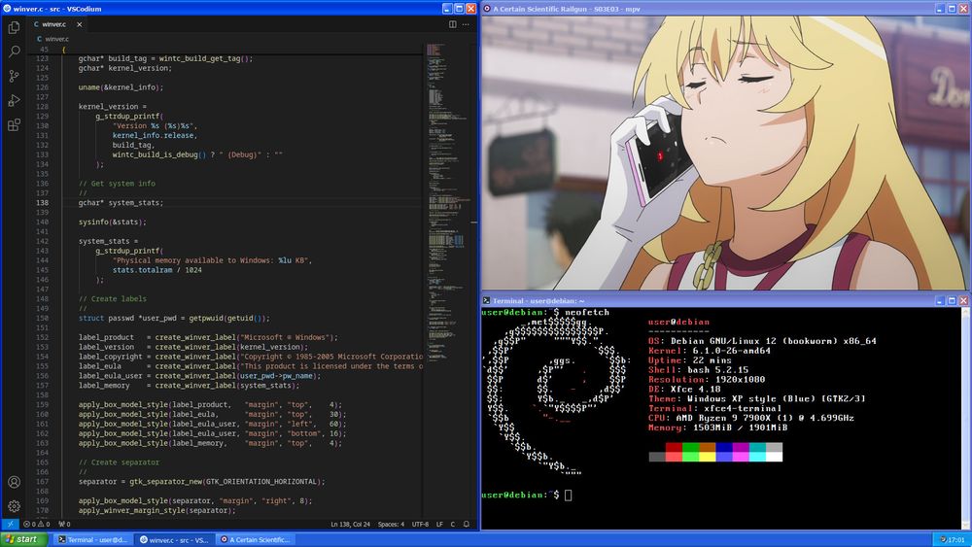Select language mode C in status bar
The width and height of the screenshot is (972, 547).
(x=453, y=524)
